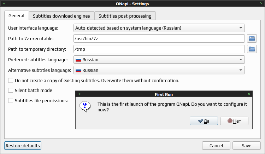
Task: Click the 'User interface language:' label
Action: (x=33, y=28)
